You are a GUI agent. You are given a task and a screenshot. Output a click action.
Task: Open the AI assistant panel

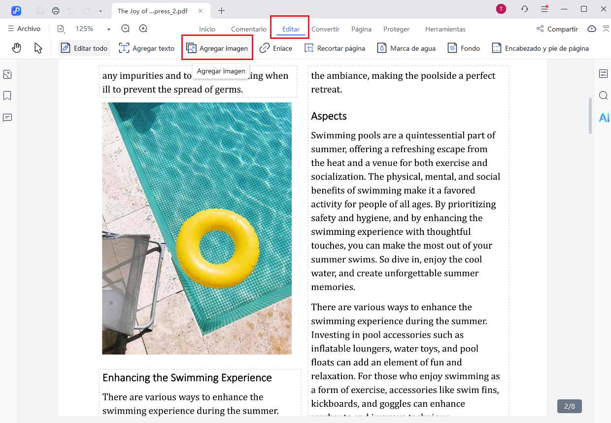(x=604, y=117)
